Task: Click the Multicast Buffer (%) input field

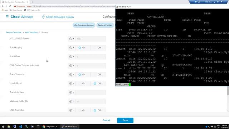Action: pos(91,101)
